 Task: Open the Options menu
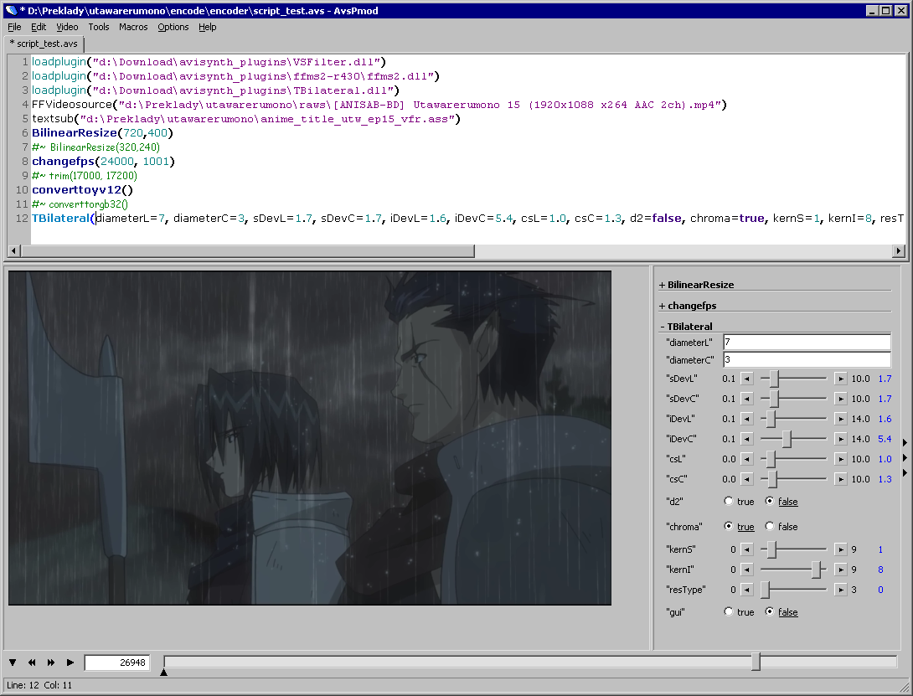[173, 27]
